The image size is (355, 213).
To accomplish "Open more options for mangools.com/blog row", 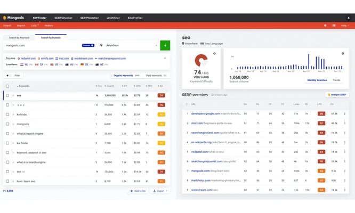I will click(345, 171).
